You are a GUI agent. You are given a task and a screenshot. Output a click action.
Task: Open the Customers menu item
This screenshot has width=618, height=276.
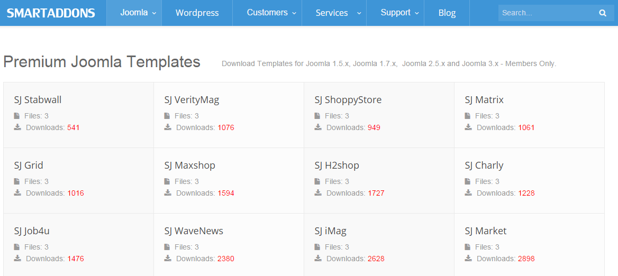click(267, 13)
